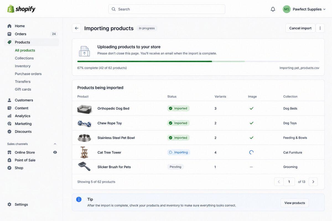Open Gift cards in sidebar
The height and width of the screenshot is (221, 332).
tap(23, 89)
